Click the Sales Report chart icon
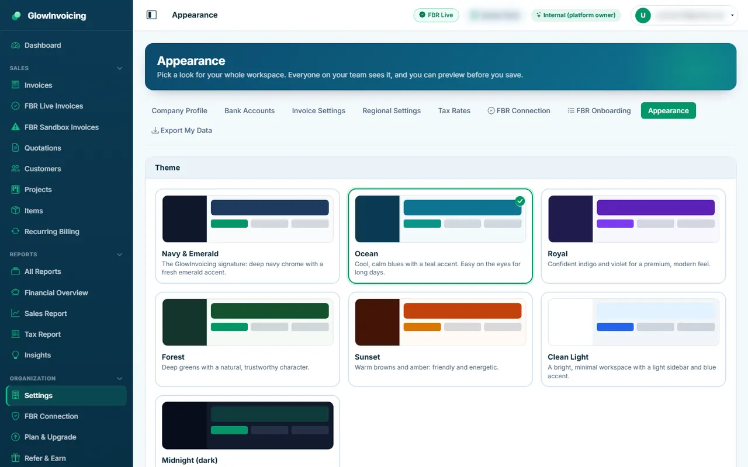This screenshot has width=748, height=467. 16,313
